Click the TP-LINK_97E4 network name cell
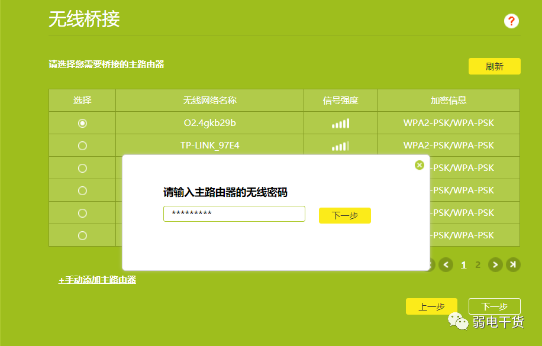This screenshot has width=542, height=346. point(210,145)
